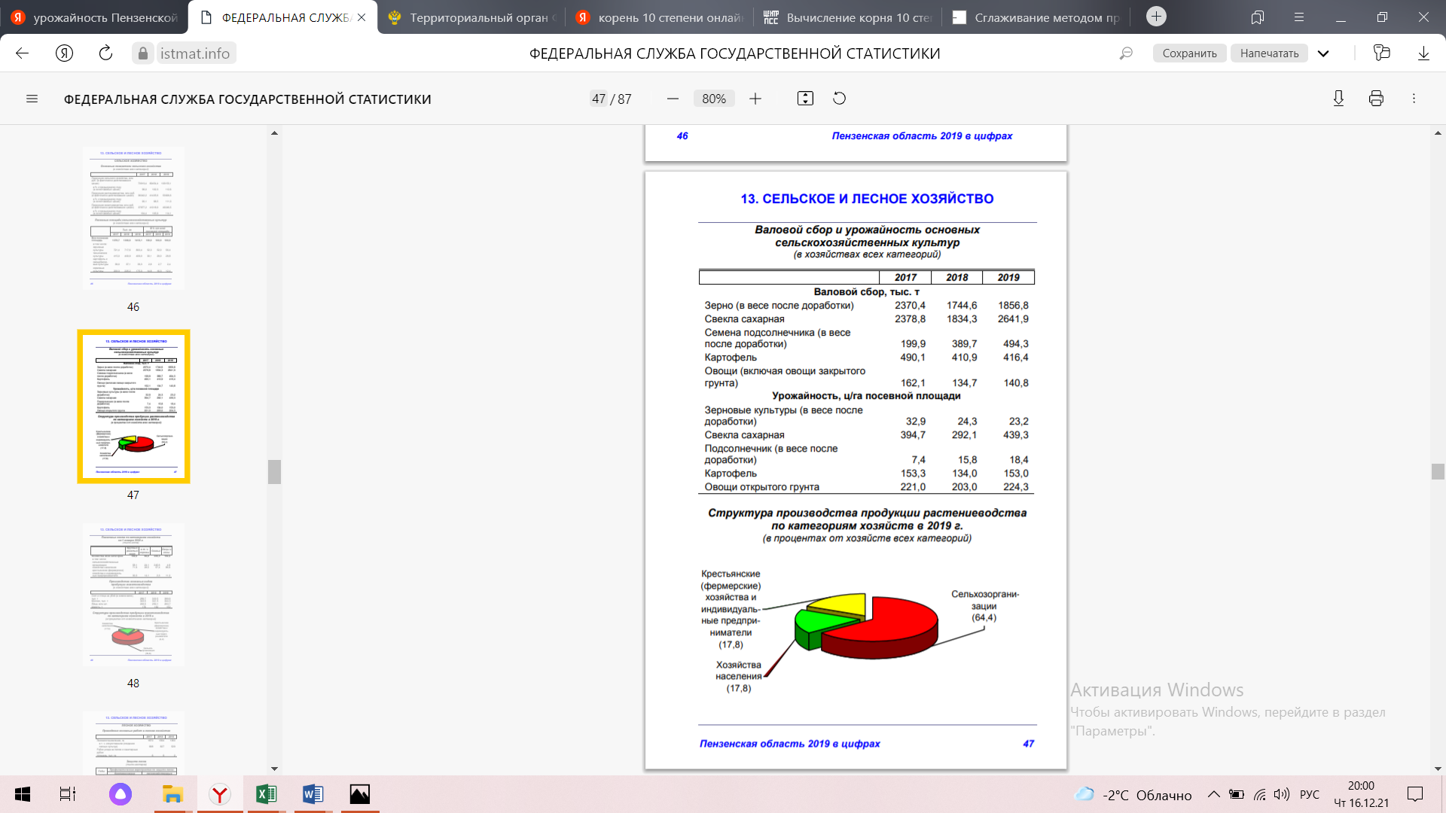Open Windows Start menu
This screenshot has height=813, width=1446.
pos(23,794)
